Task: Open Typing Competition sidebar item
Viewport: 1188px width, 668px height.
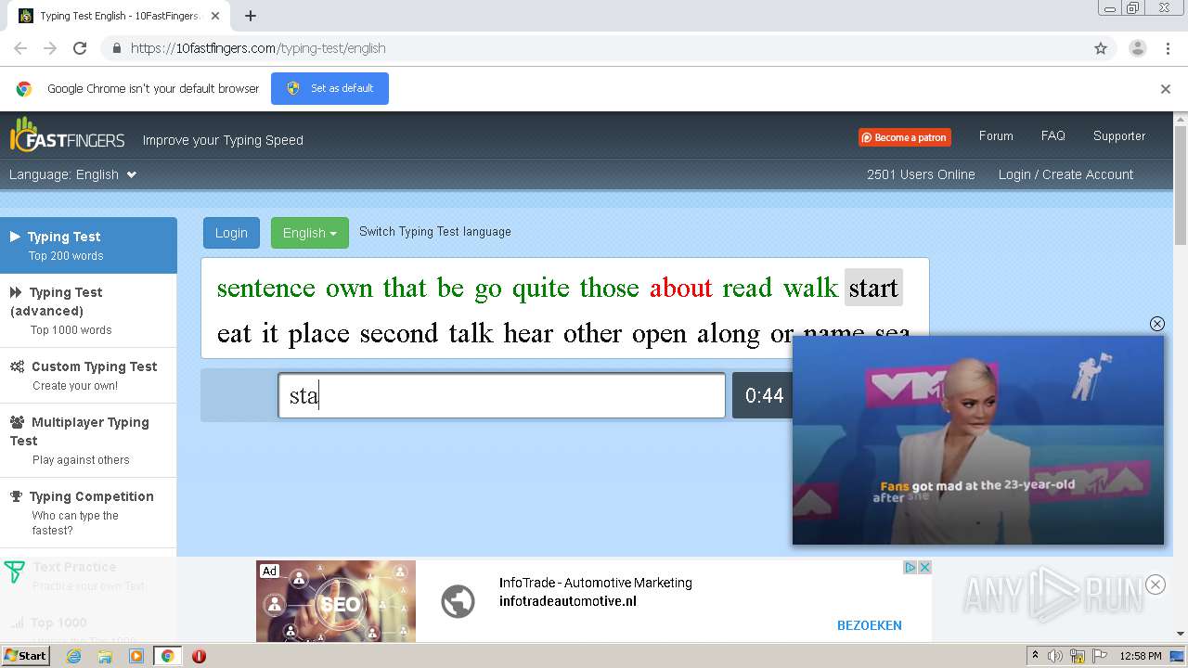Action: [88, 512]
